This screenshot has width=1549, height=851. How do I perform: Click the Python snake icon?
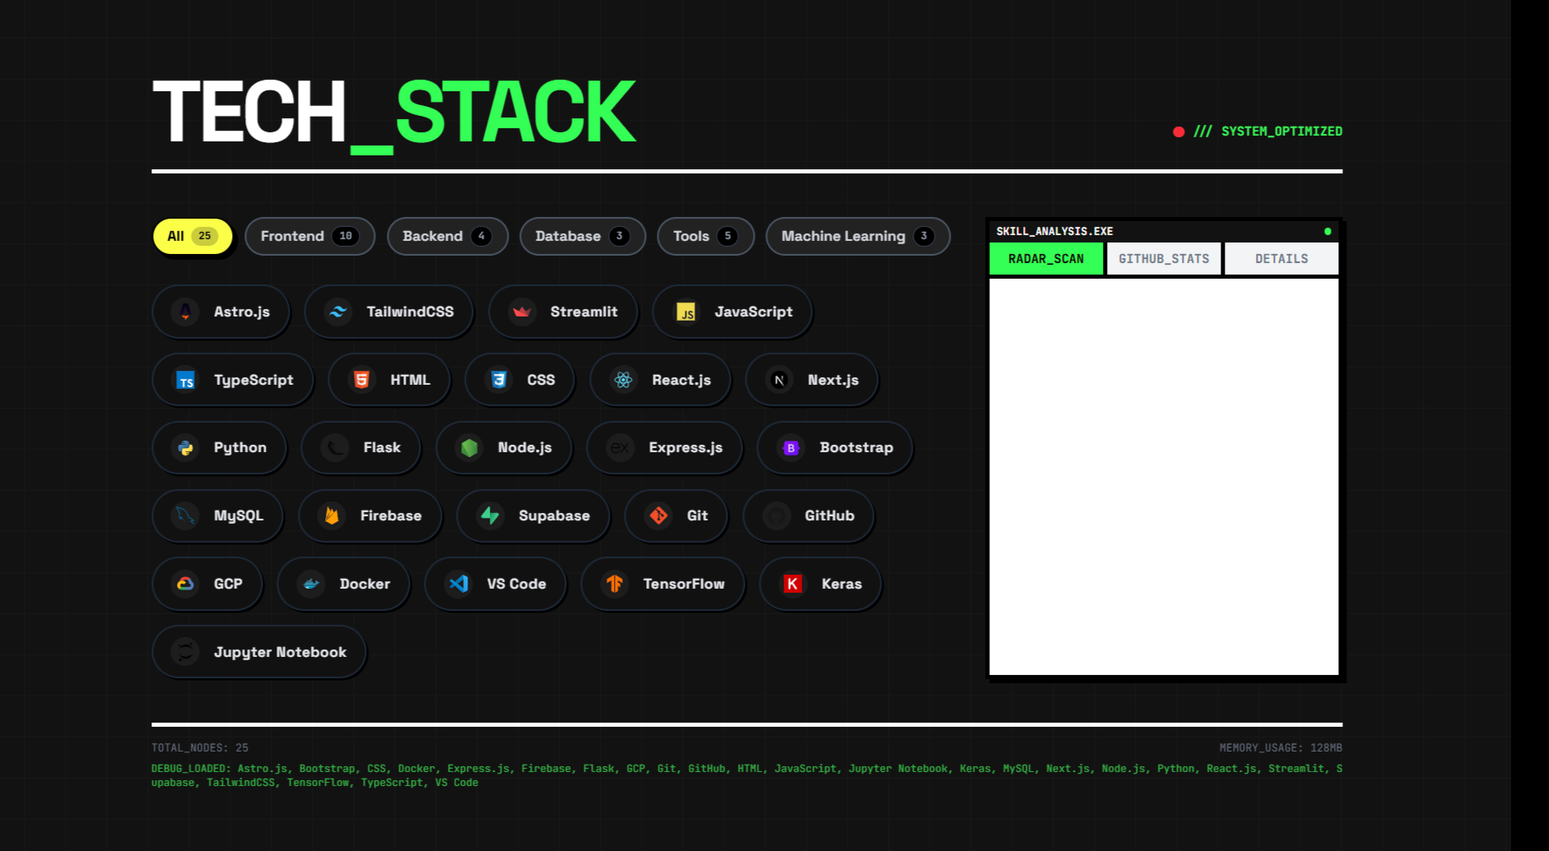(185, 448)
